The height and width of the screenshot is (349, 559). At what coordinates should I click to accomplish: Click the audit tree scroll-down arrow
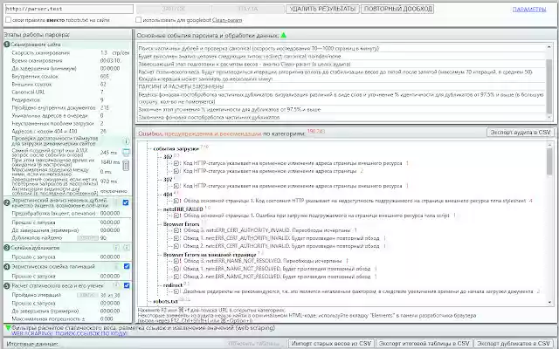point(549,303)
